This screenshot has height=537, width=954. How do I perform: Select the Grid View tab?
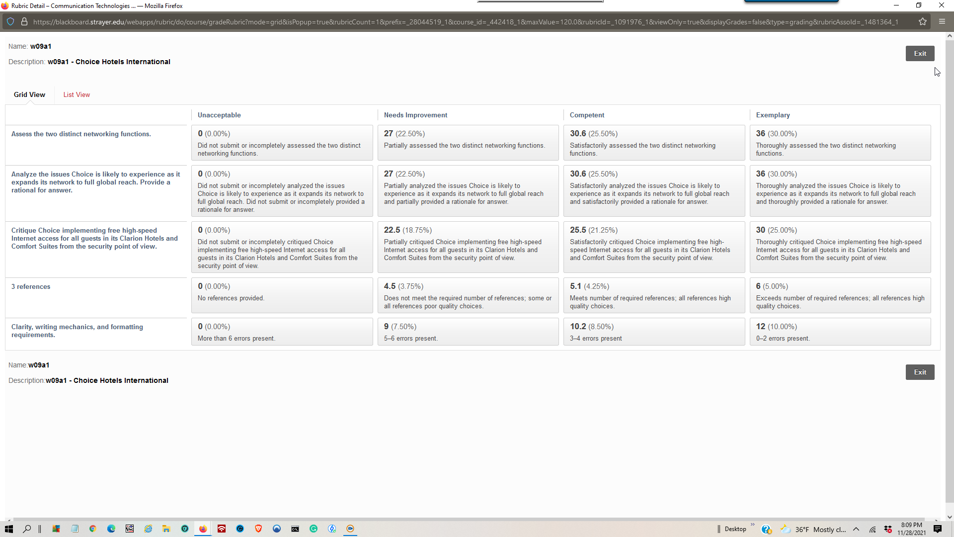pos(29,94)
